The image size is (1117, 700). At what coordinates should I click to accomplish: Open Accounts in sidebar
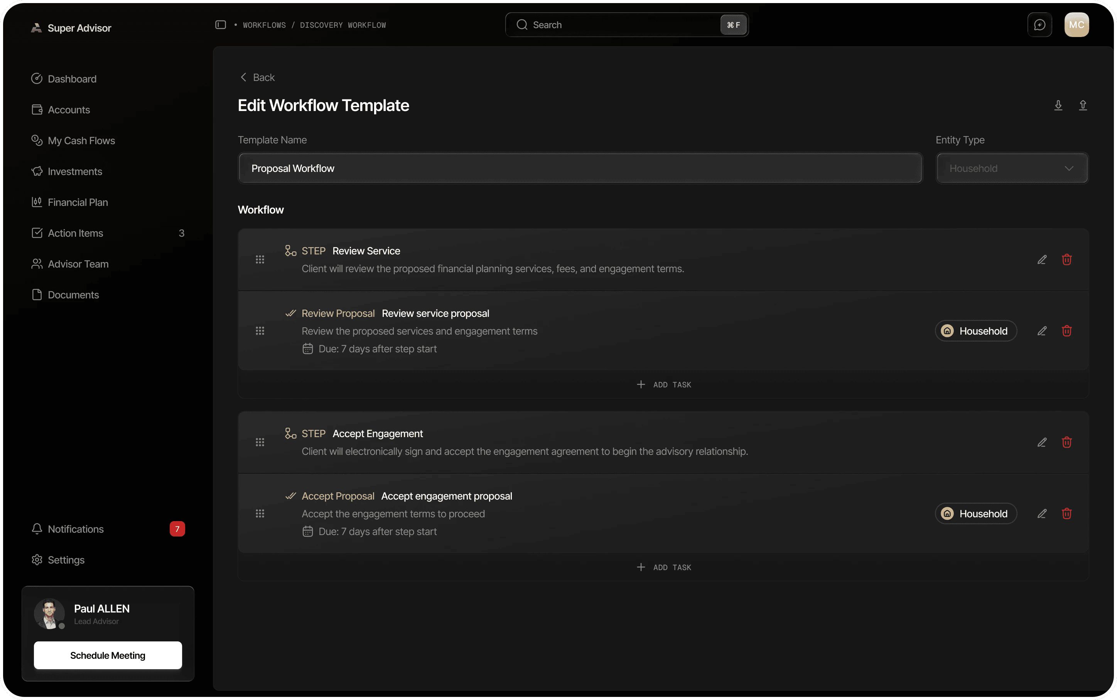pos(60,110)
